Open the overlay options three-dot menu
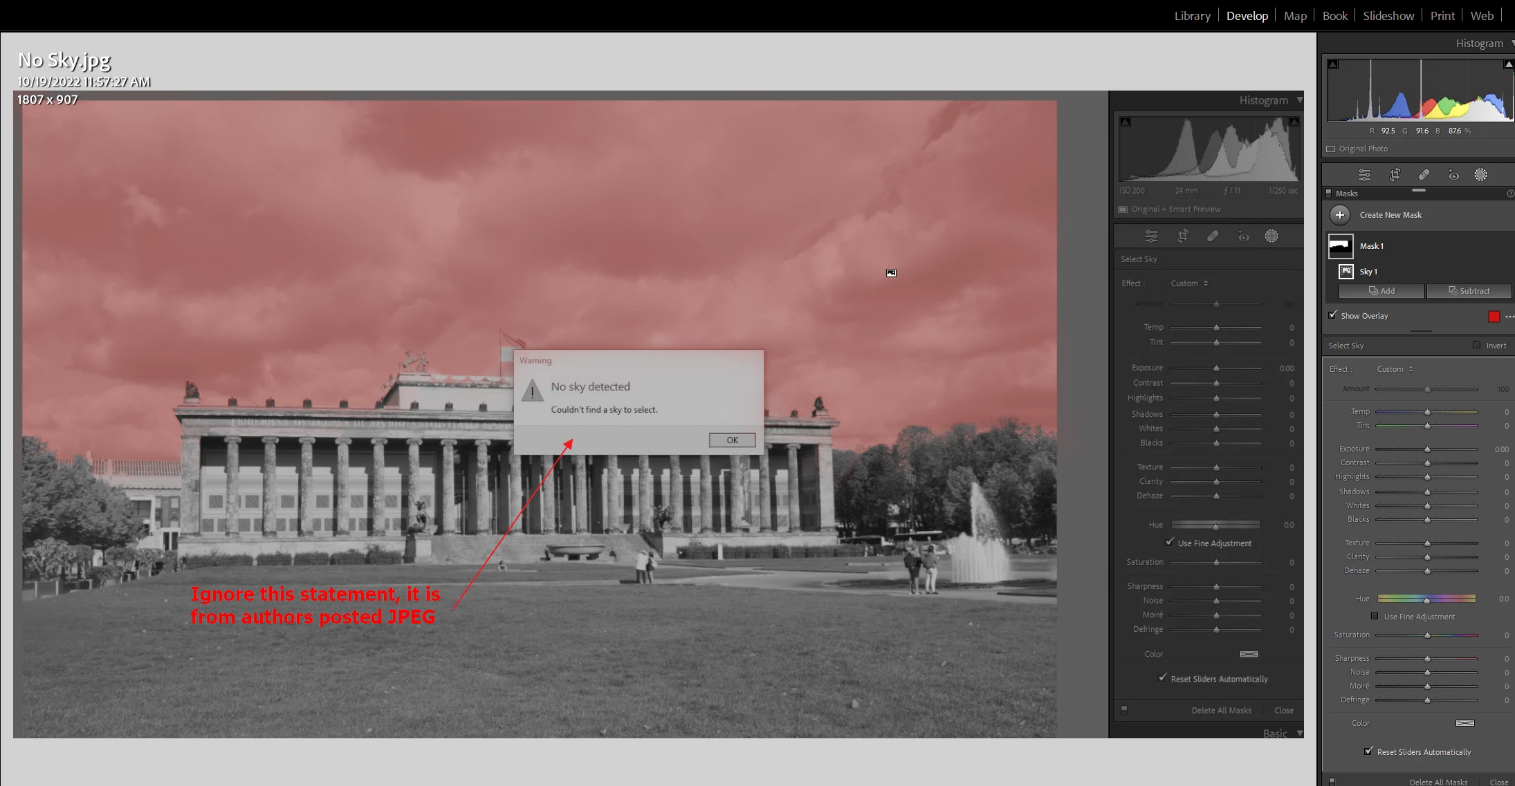This screenshot has height=786, width=1515. (1509, 317)
